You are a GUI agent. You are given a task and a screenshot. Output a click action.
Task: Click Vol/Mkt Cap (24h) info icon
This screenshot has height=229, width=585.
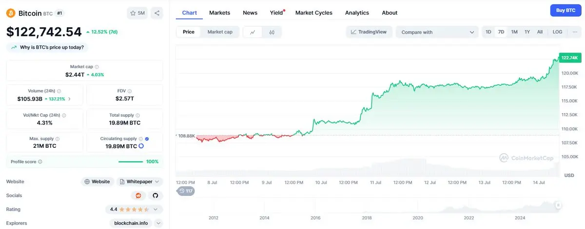[x=64, y=115]
